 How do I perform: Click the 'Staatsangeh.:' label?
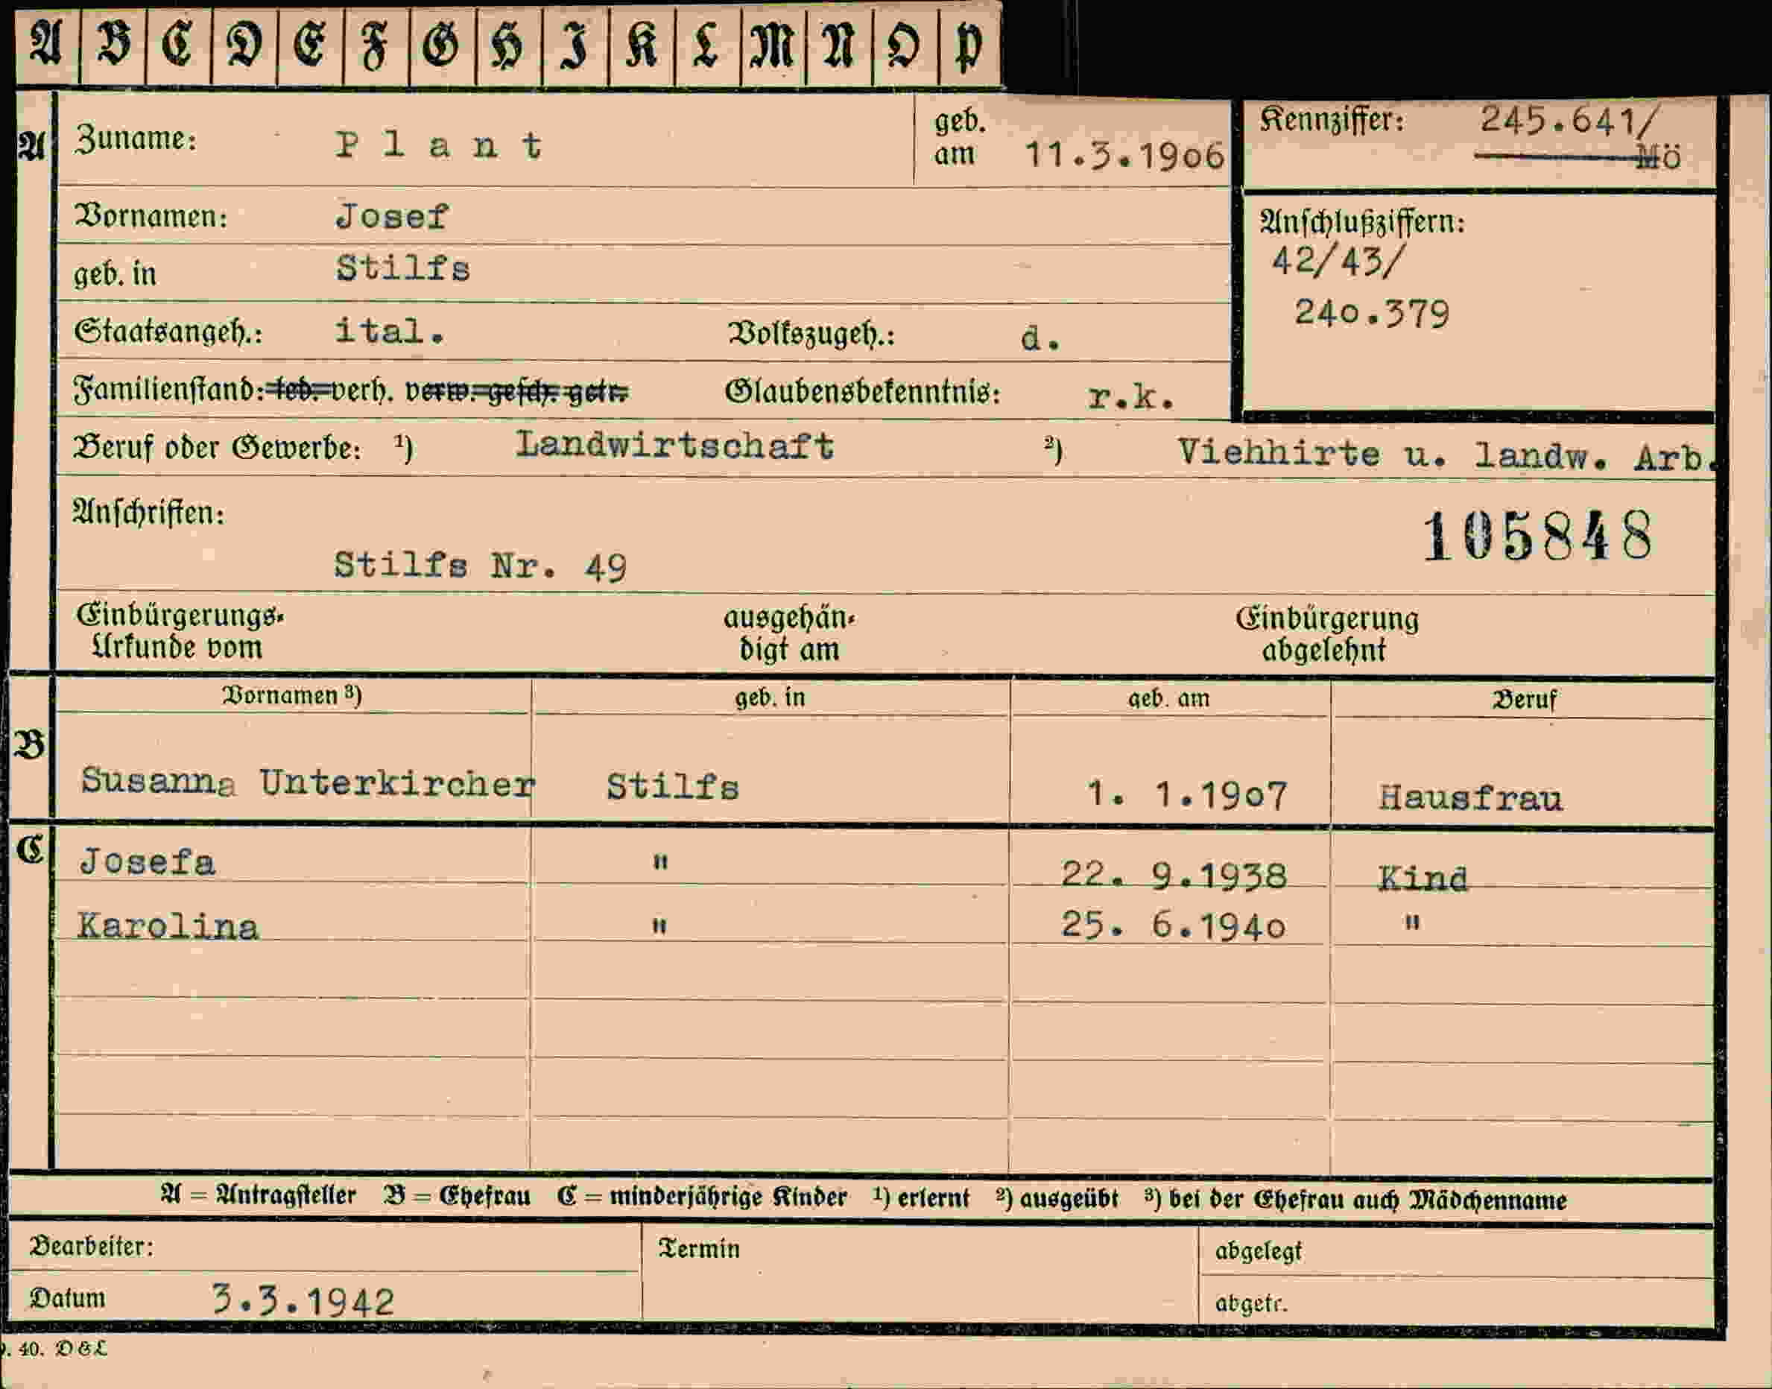168,332
